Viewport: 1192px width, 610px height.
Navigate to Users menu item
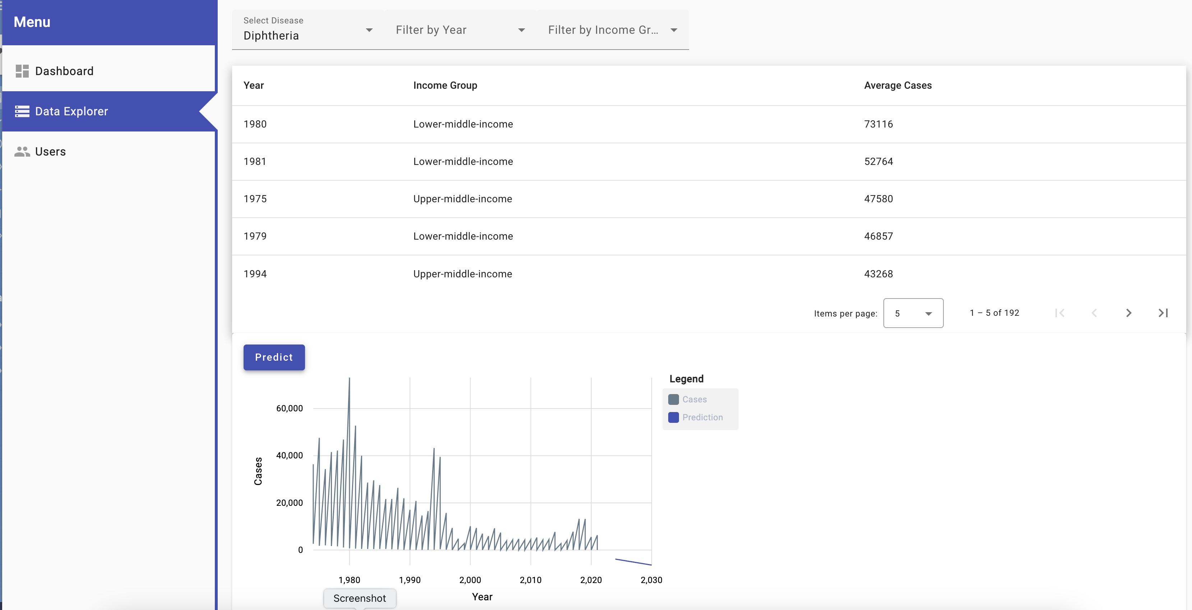50,151
